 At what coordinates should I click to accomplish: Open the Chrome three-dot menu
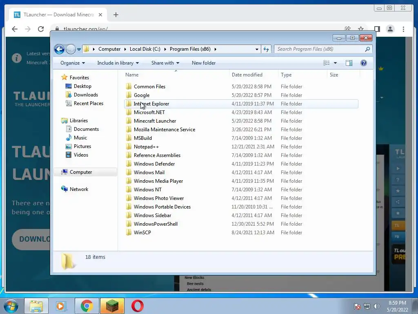point(403,29)
